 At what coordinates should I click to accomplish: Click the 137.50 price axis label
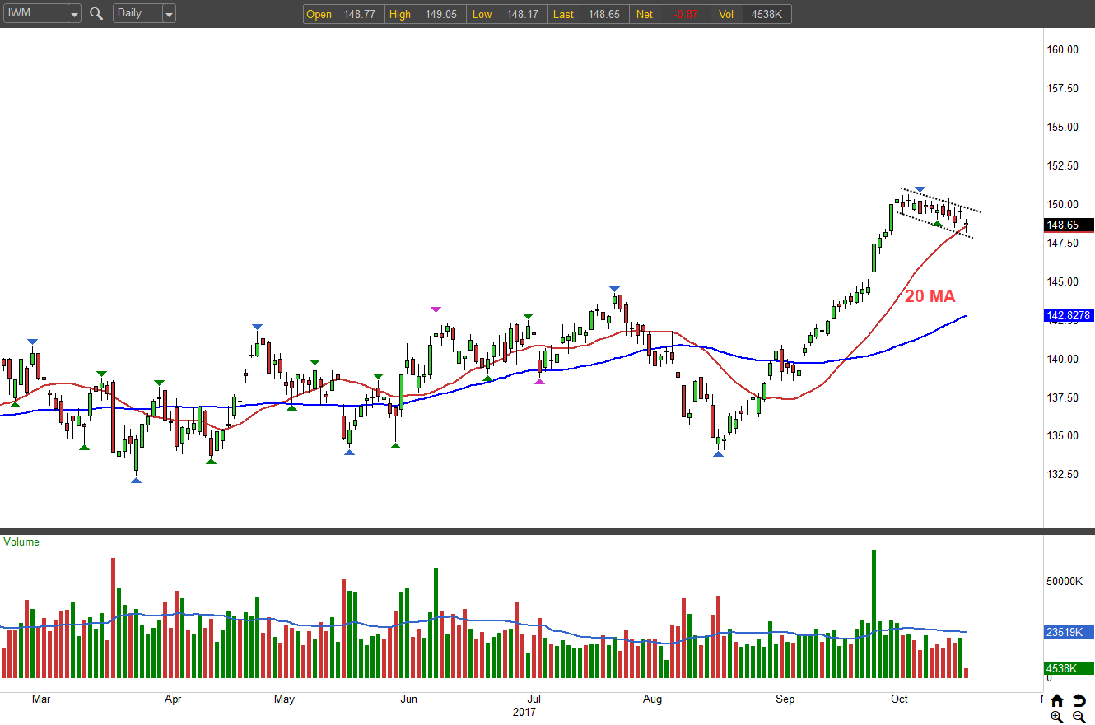point(1062,397)
